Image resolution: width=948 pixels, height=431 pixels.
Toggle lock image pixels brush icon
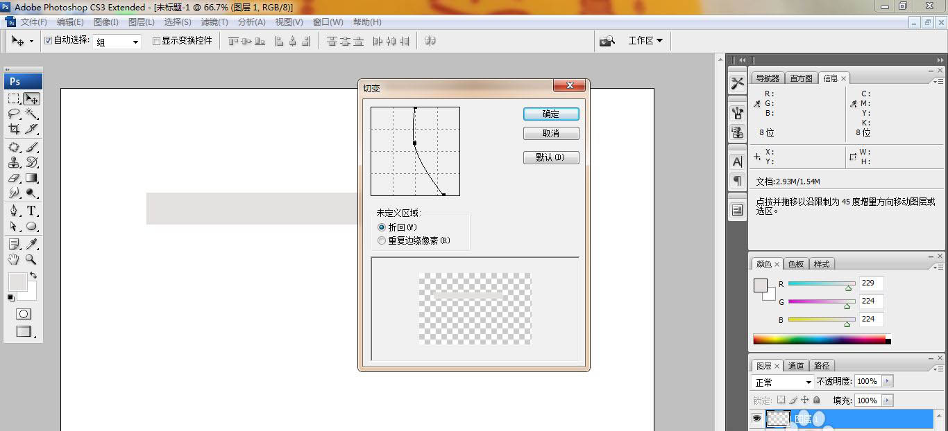click(x=793, y=400)
